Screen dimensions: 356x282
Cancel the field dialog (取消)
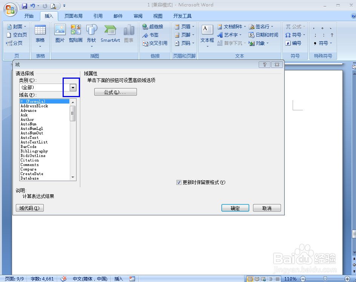point(267,208)
